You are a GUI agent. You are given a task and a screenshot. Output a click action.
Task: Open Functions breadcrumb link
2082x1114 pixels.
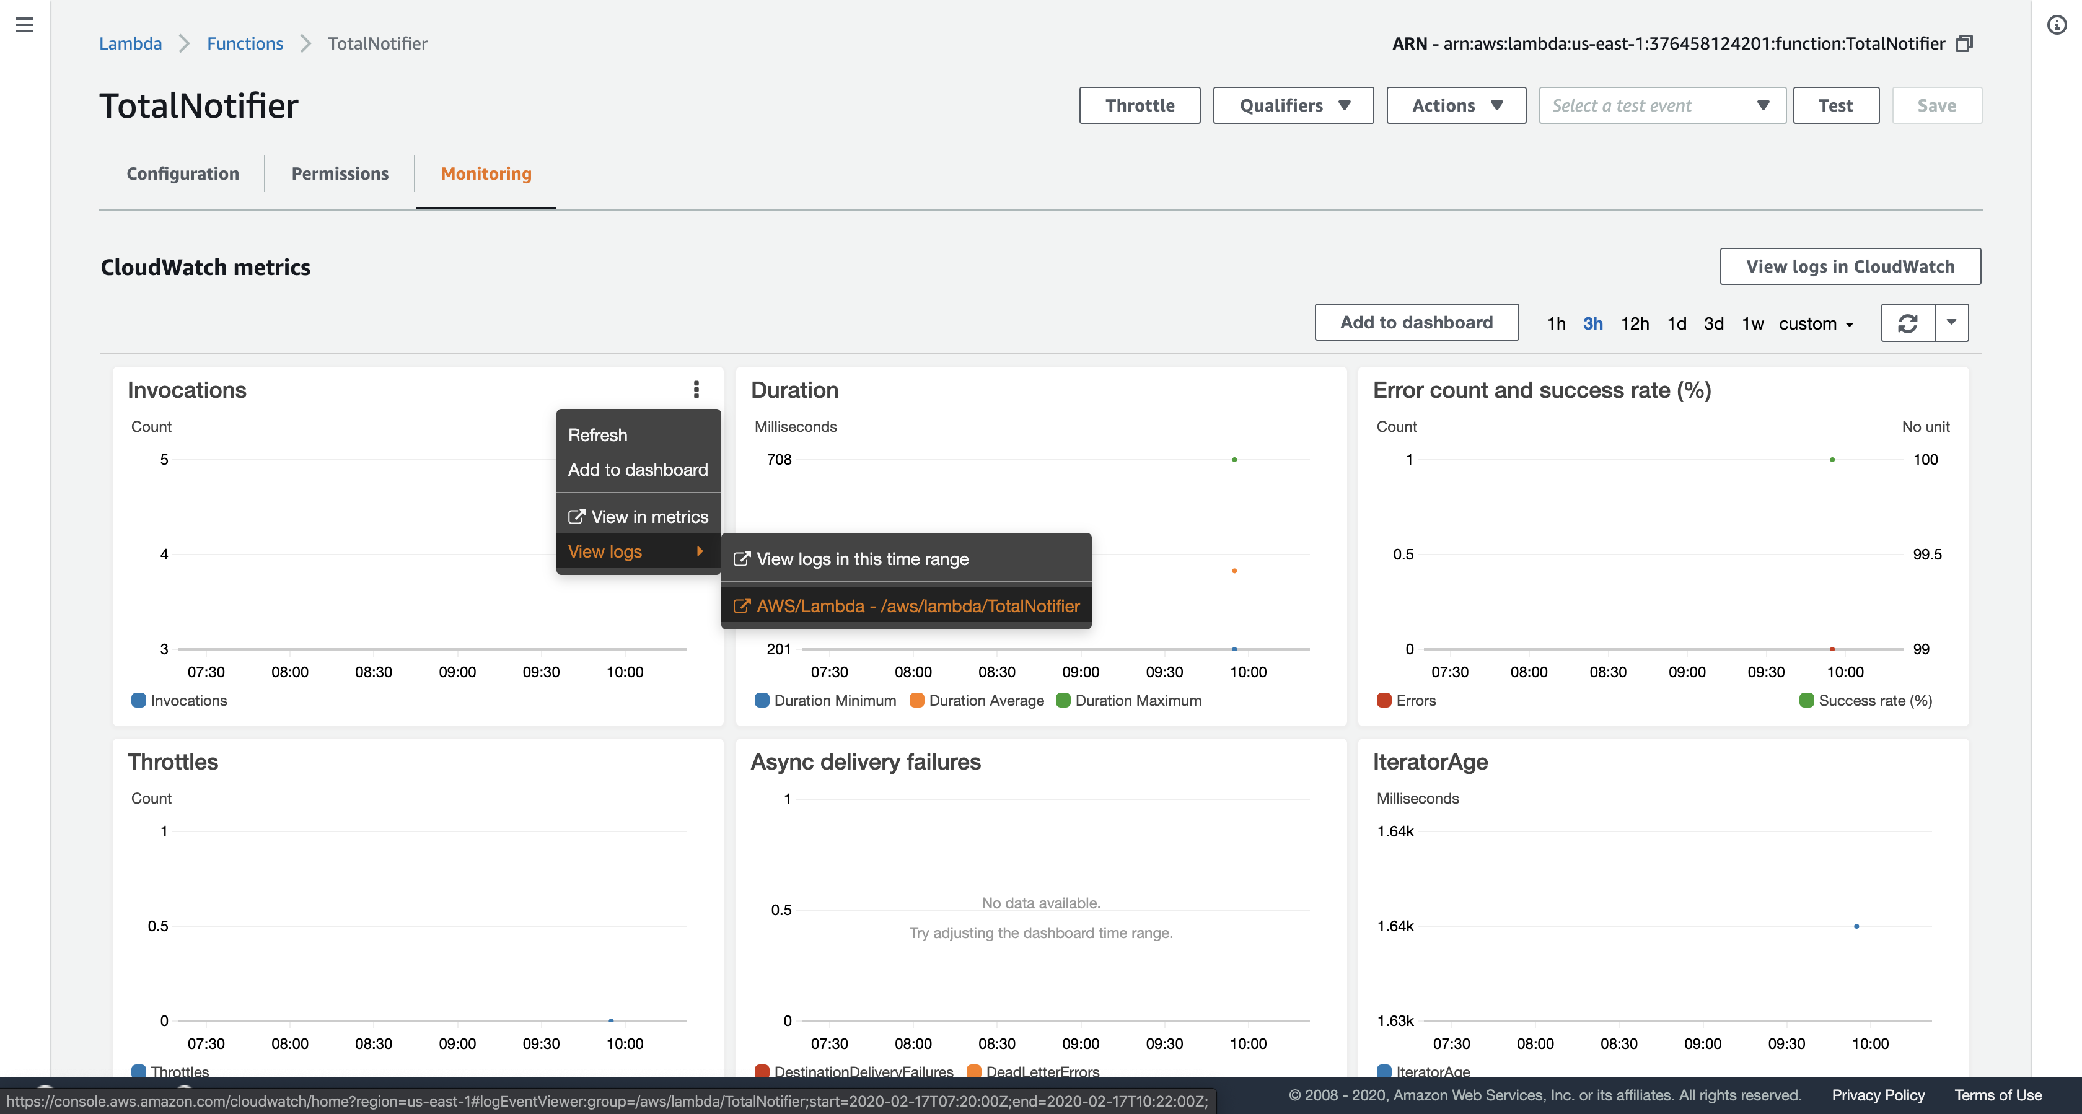pyautogui.click(x=245, y=43)
